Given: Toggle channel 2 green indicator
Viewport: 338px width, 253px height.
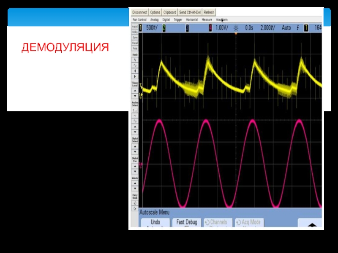Looking at the screenshot, I should [164, 28].
